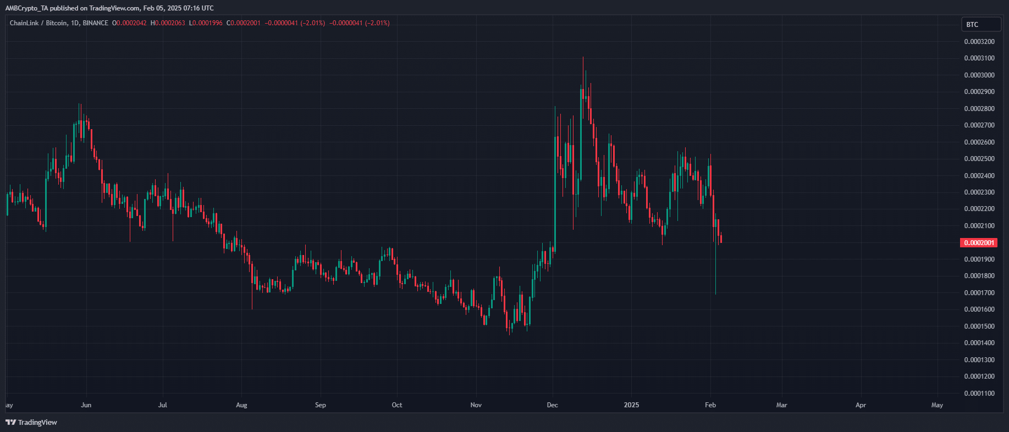Click the 0.0001100 price axis label
Screen dimensions: 1009x432
[x=979, y=394]
